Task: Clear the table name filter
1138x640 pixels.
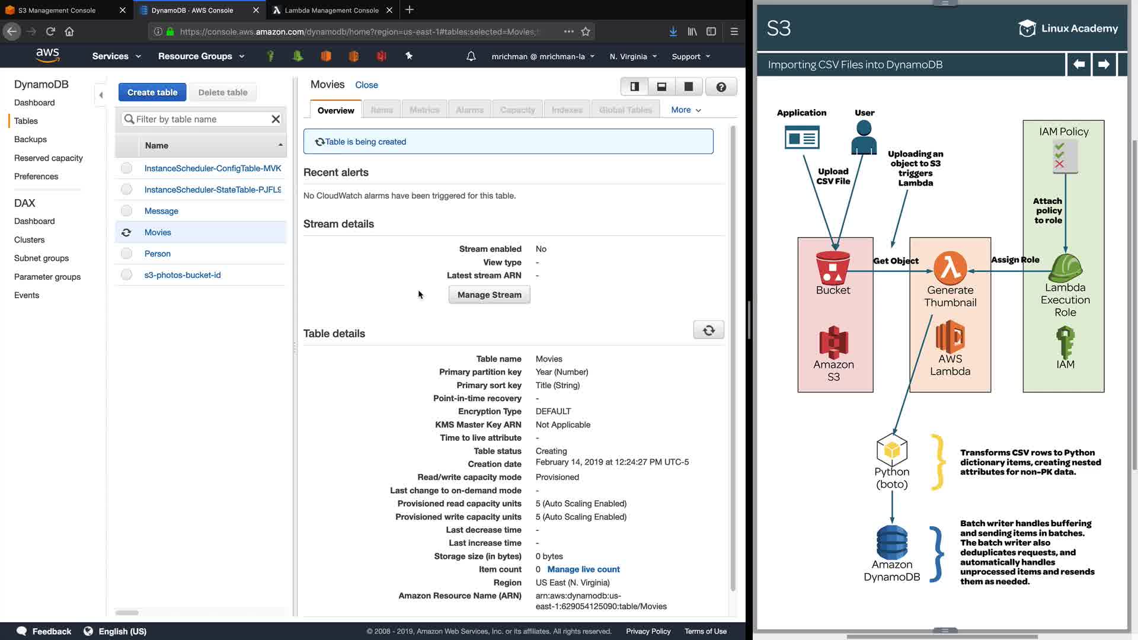Action: pyautogui.click(x=276, y=119)
